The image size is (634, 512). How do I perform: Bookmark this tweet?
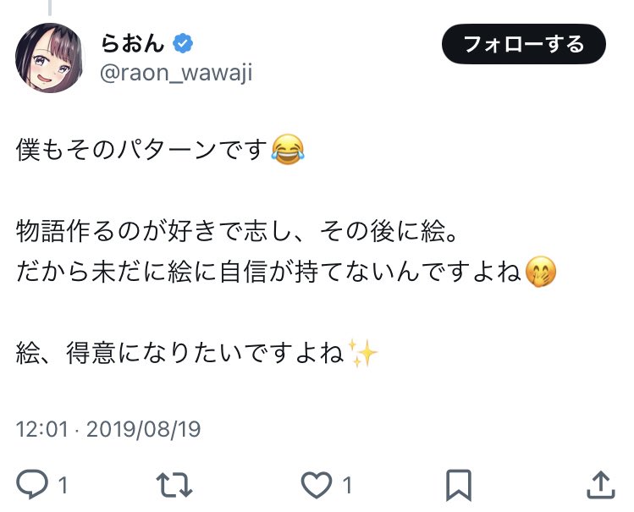pos(458,485)
